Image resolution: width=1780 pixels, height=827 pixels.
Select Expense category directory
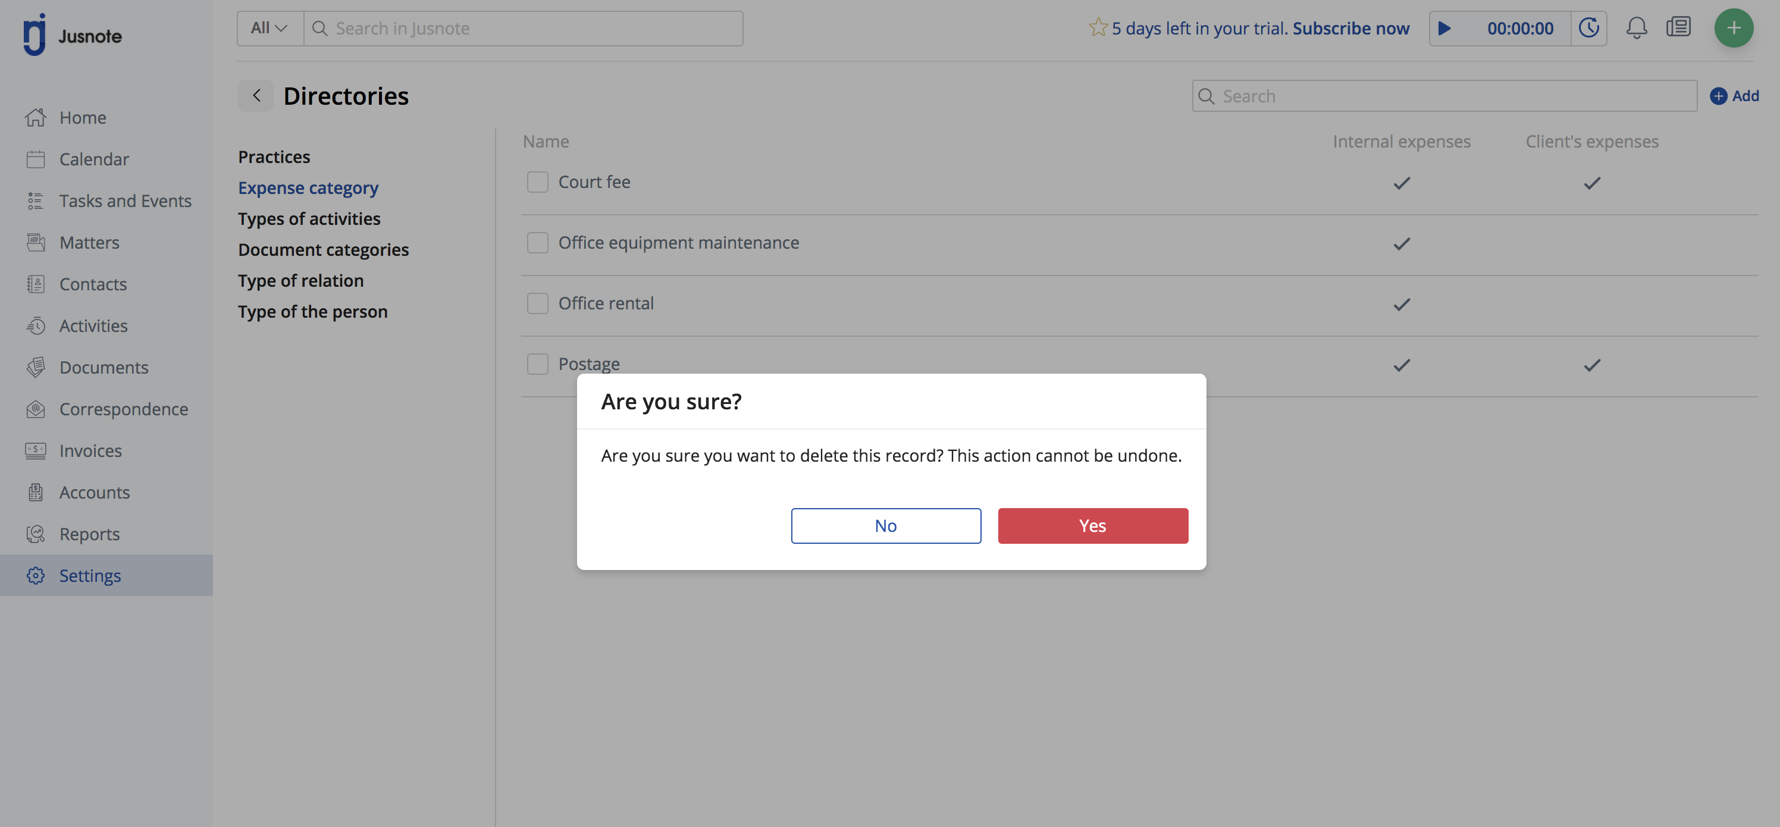(x=308, y=188)
